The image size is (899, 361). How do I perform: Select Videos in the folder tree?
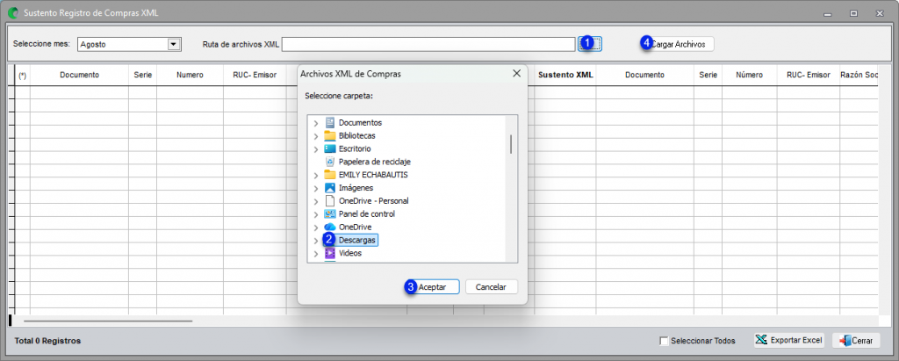coord(350,253)
